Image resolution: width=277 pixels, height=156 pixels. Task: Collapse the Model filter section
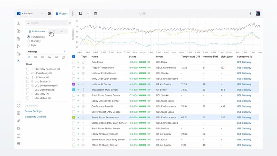(x=64, y=64)
